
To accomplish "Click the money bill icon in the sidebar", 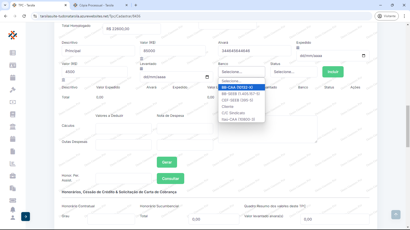I will point(13,102).
